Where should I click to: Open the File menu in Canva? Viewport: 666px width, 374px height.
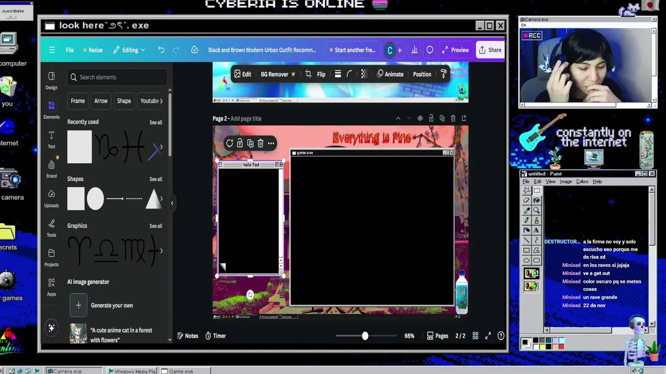70,50
